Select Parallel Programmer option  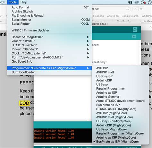120,89
